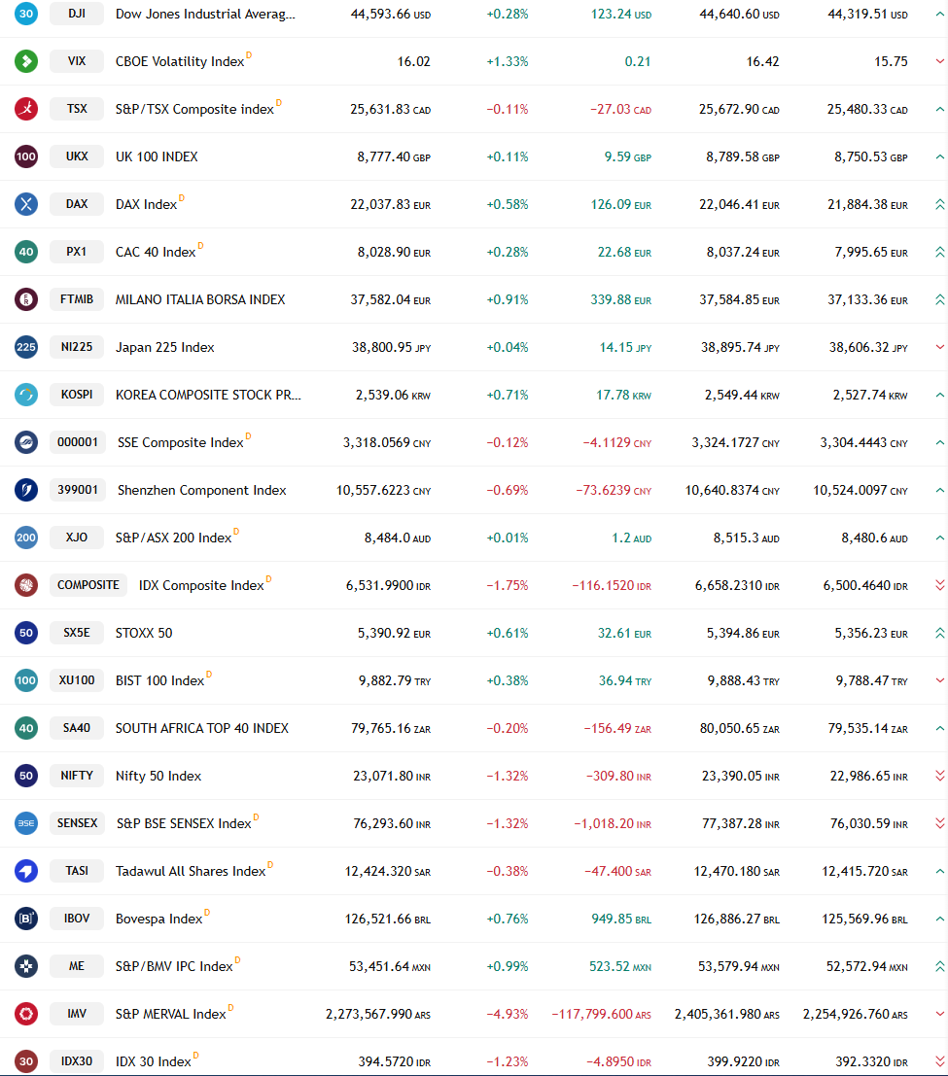Click the XJO ASX 200 logo icon
This screenshot has height=1076, width=948.
(26, 538)
